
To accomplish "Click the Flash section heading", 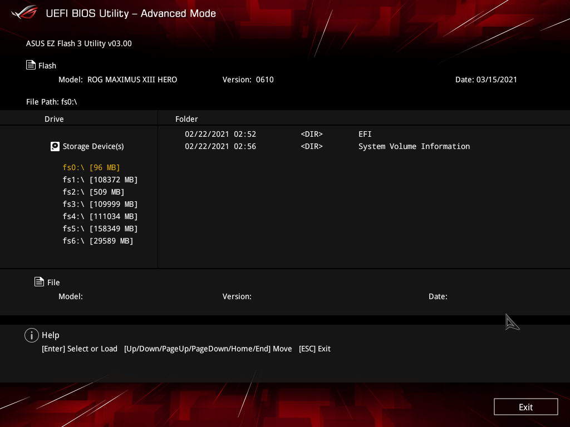I will tap(47, 66).
